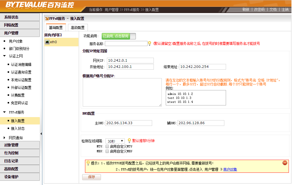Click the lightbulb next to detection interval

129,141
